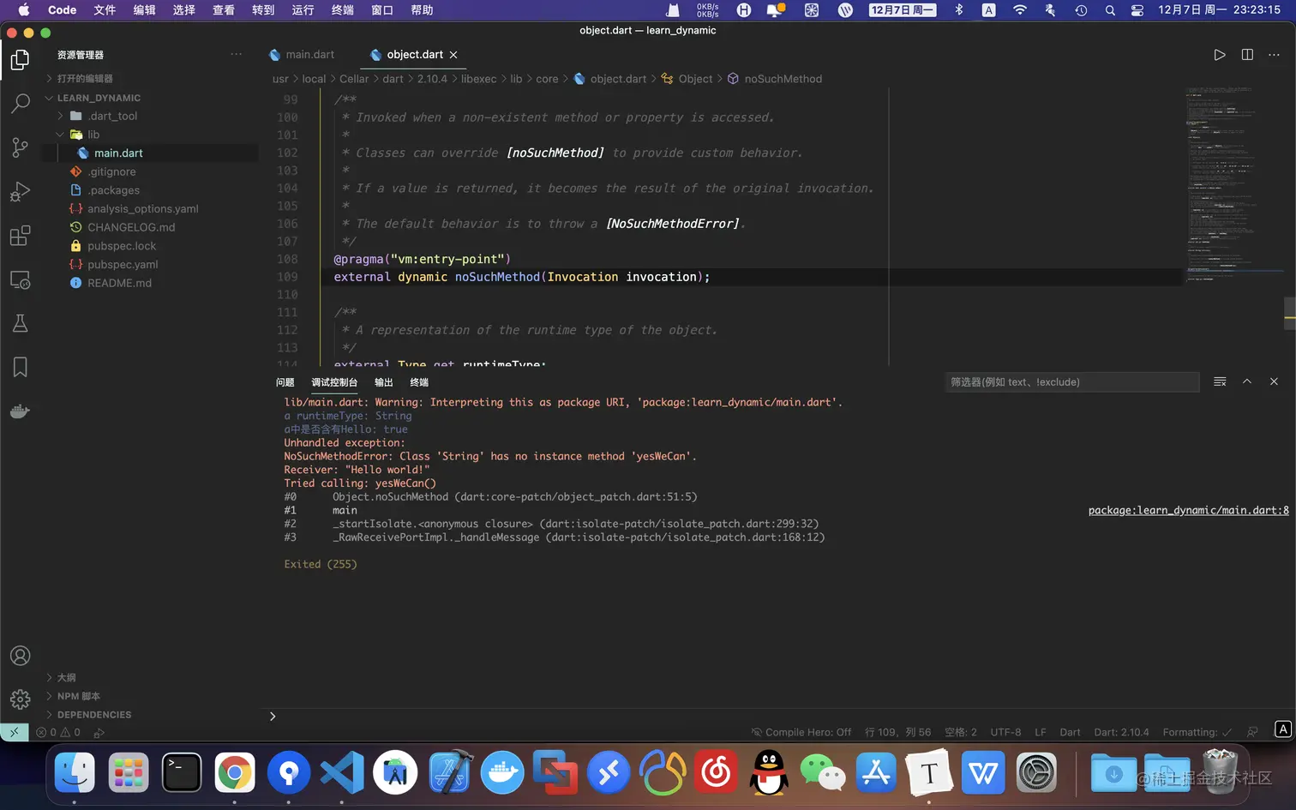This screenshot has width=1296, height=810.
Task: Open the Source Control view
Action: coord(20,147)
